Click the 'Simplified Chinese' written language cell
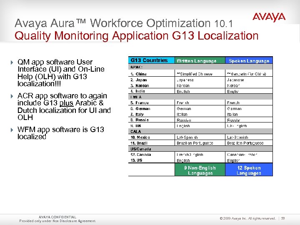 click(x=200, y=74)
